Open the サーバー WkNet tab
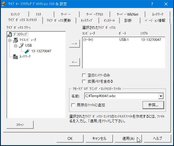This screenshot has height=146, width=174. (127, 14)
